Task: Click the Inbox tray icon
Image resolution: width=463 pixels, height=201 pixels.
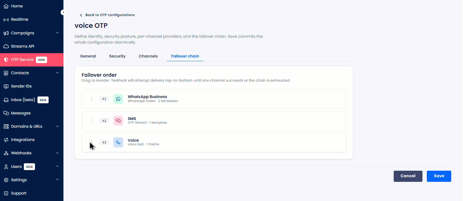Action: pos(6,100)
